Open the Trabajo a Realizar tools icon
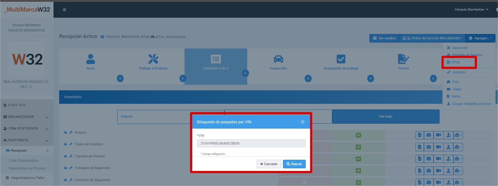 coord(153,59)
